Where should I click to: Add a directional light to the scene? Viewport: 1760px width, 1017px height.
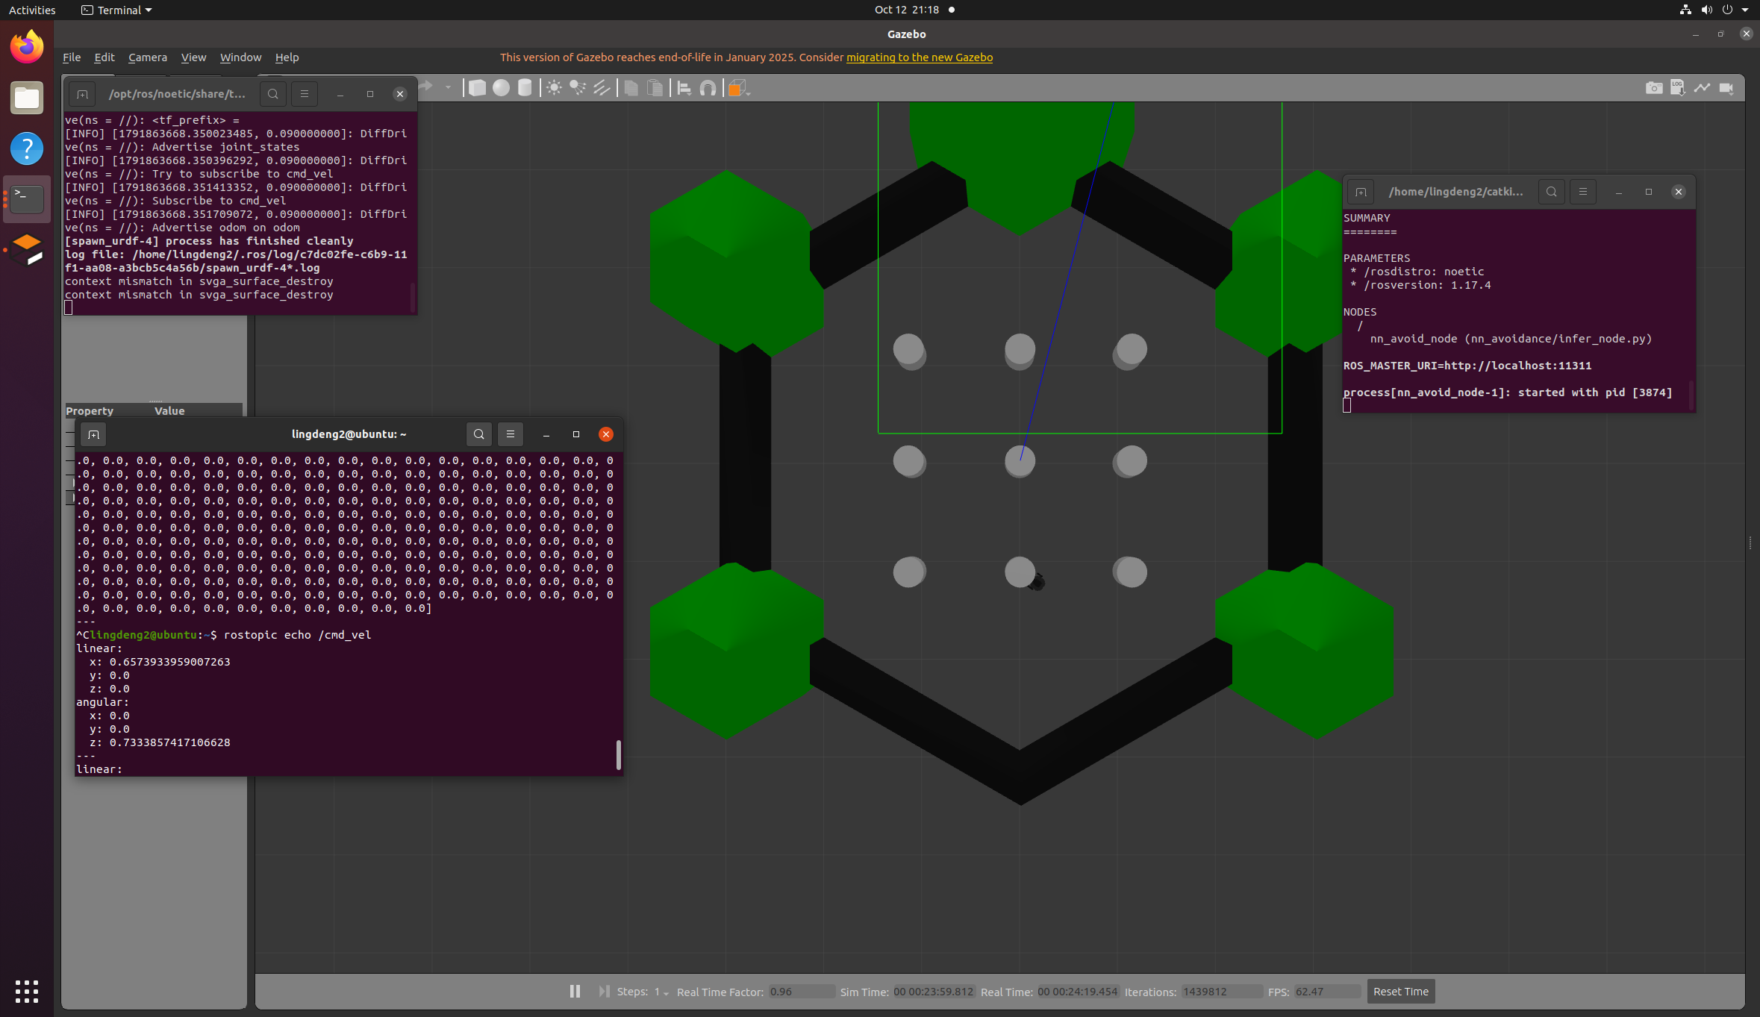pos(602,88)
